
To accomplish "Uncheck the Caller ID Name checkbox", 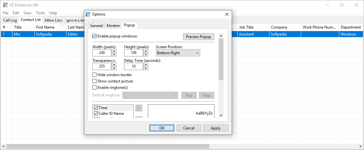I will pyautogui.click(x=96, y=114).
